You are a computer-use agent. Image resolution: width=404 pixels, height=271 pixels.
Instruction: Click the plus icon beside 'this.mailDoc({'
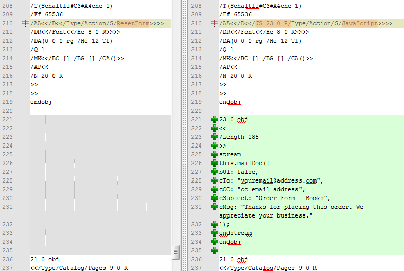(x=215, y=163)
